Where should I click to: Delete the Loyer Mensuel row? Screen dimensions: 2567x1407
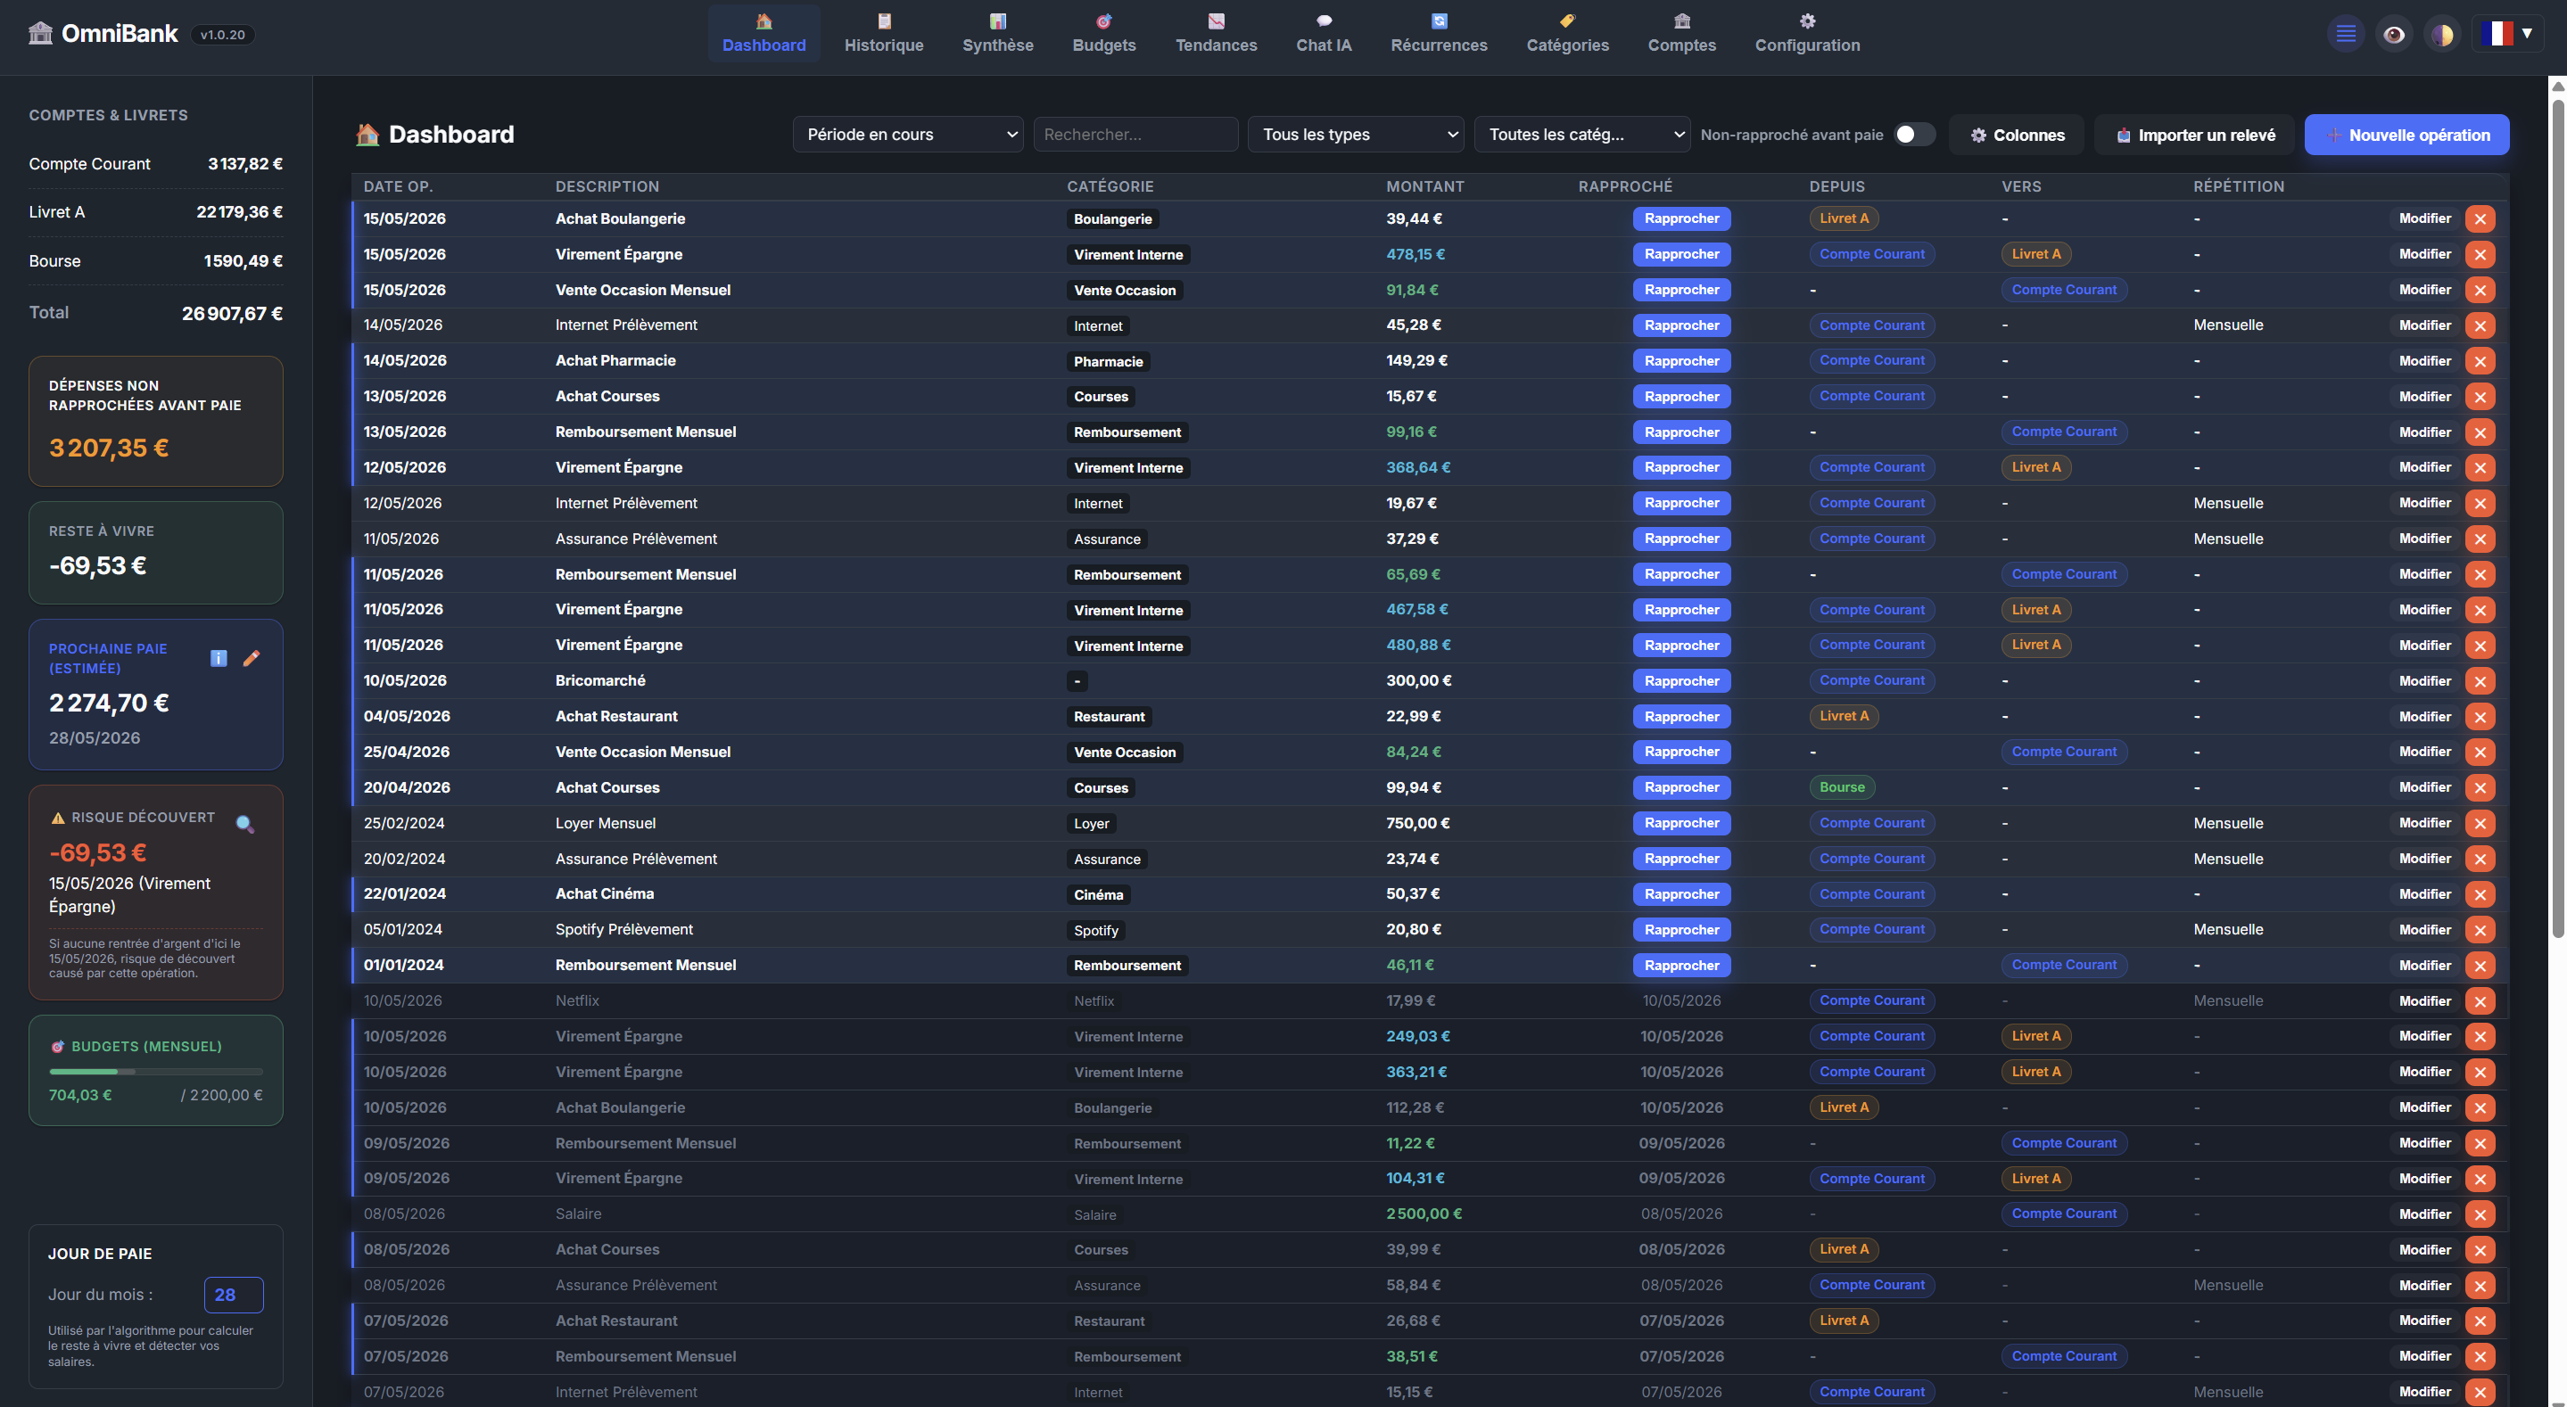point(2480,823)
